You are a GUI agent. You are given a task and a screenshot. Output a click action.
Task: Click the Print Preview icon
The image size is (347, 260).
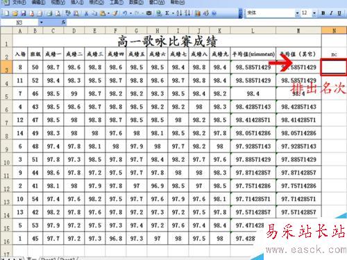pyautogui.click(x=58, y=13)
